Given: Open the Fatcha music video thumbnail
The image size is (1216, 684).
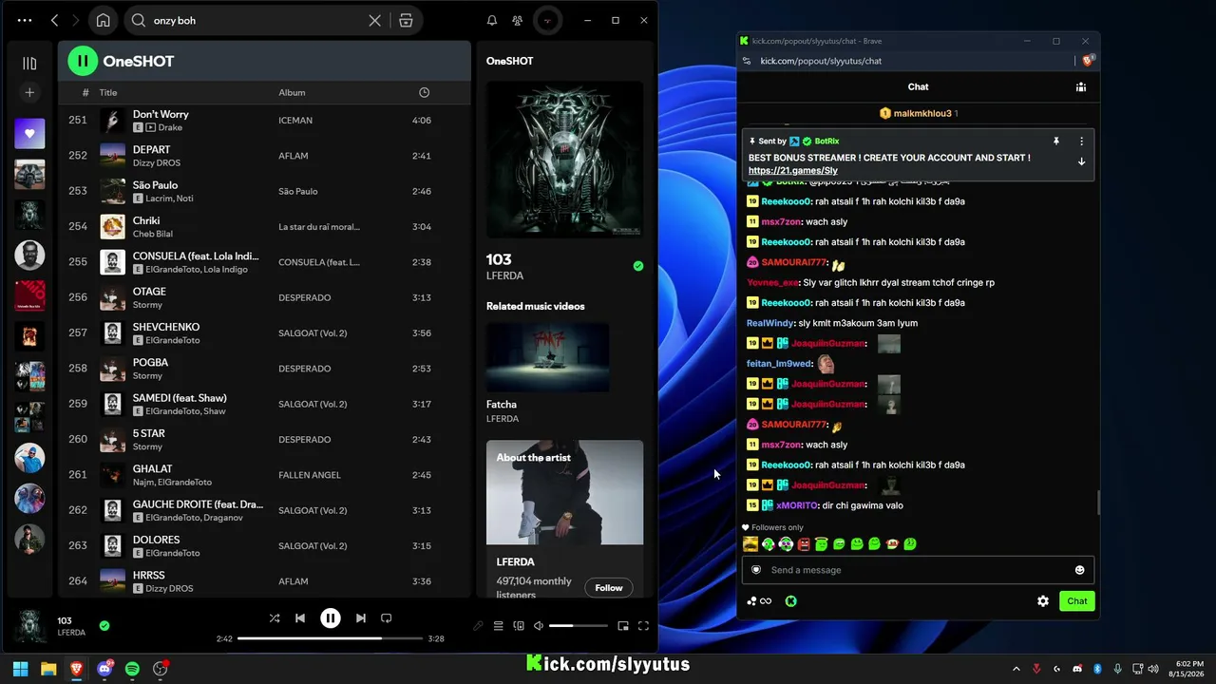Looking at the screenshot, I should 548,357.
